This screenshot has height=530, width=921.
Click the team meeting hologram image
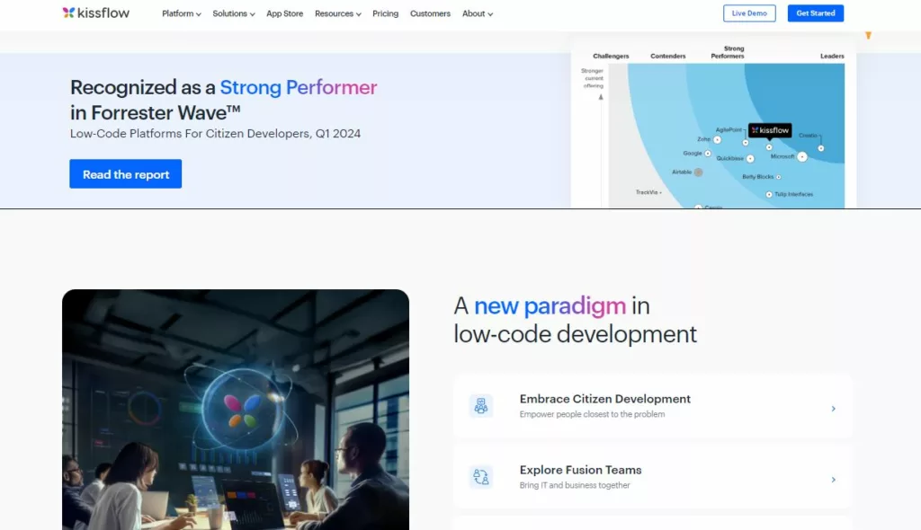236,410
